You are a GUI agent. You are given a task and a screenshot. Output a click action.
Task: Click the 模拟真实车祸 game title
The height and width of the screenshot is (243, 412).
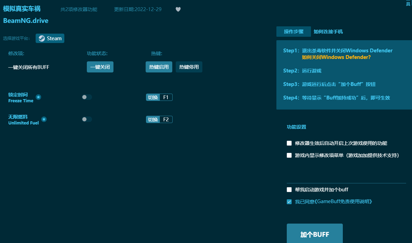[22, 9]
